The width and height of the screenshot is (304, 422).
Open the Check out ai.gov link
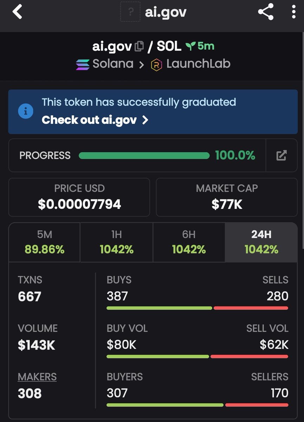95,120
